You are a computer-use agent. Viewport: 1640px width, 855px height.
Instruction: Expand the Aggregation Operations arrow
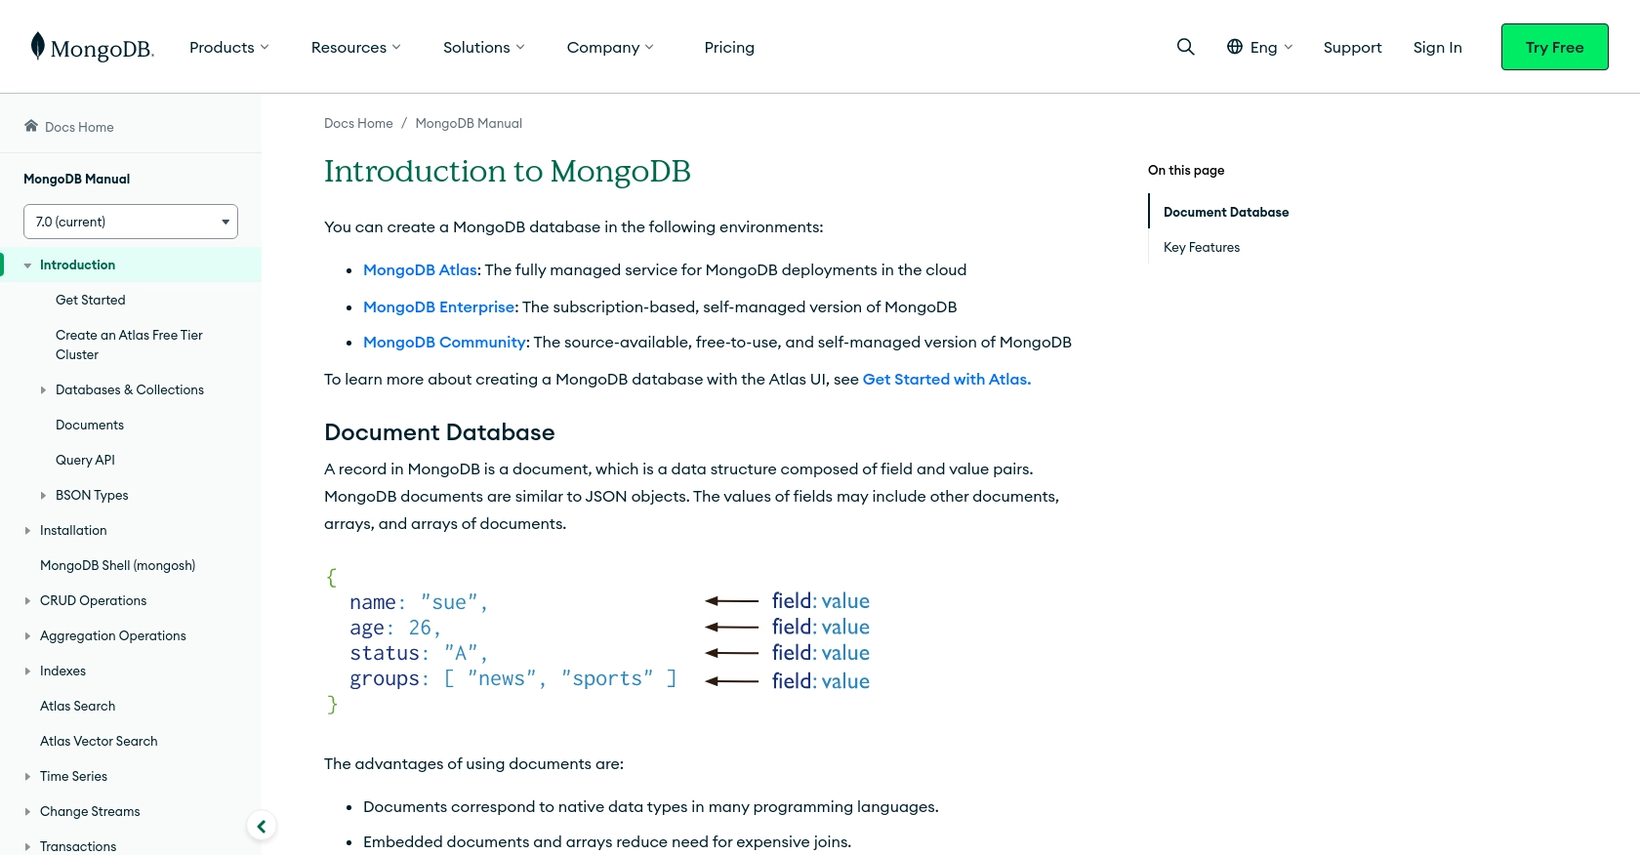point(27,636)
